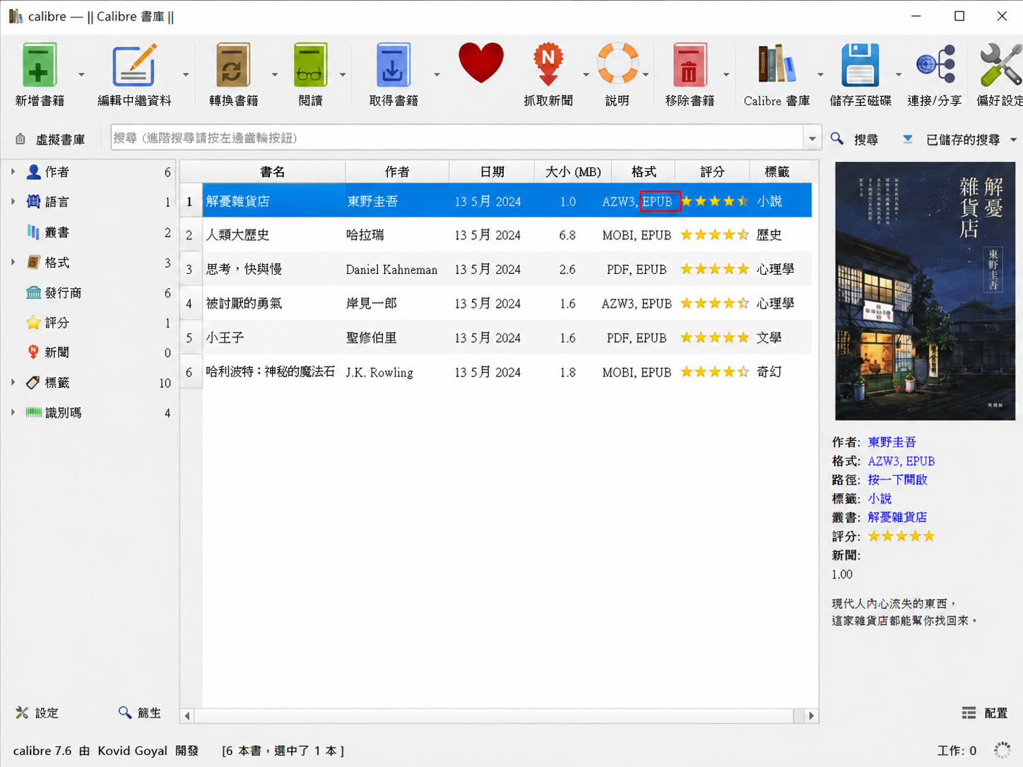Open the 抓取新聞 fetch news icon
Viewport: 1023px width, 767px height.
click(x=548, y=65)
